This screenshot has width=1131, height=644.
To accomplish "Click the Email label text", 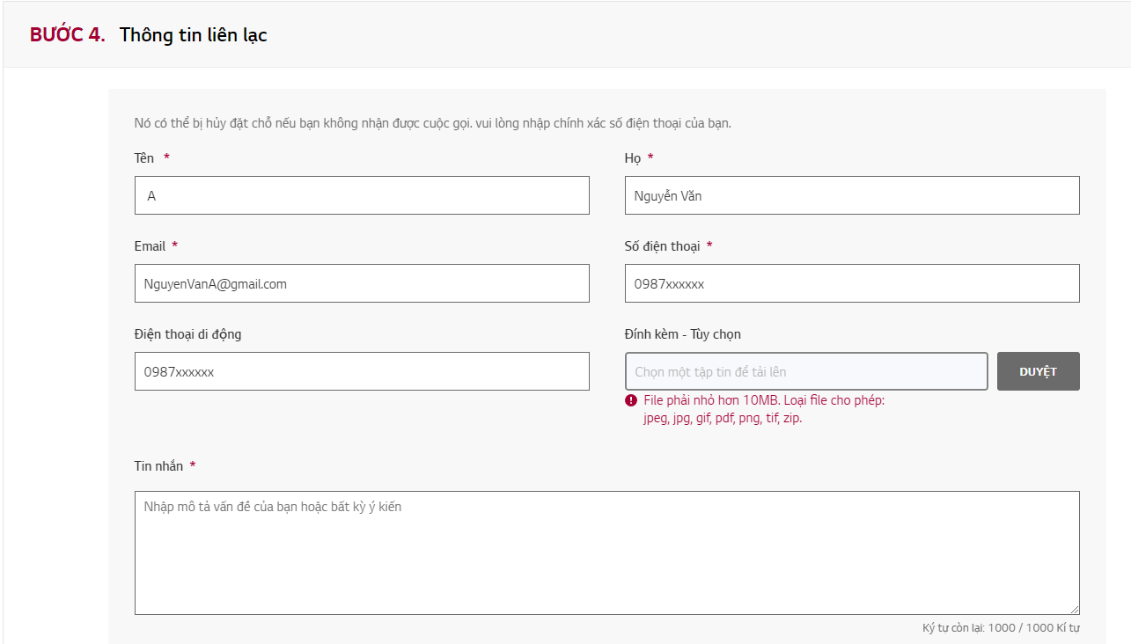I will pos(150,246).
